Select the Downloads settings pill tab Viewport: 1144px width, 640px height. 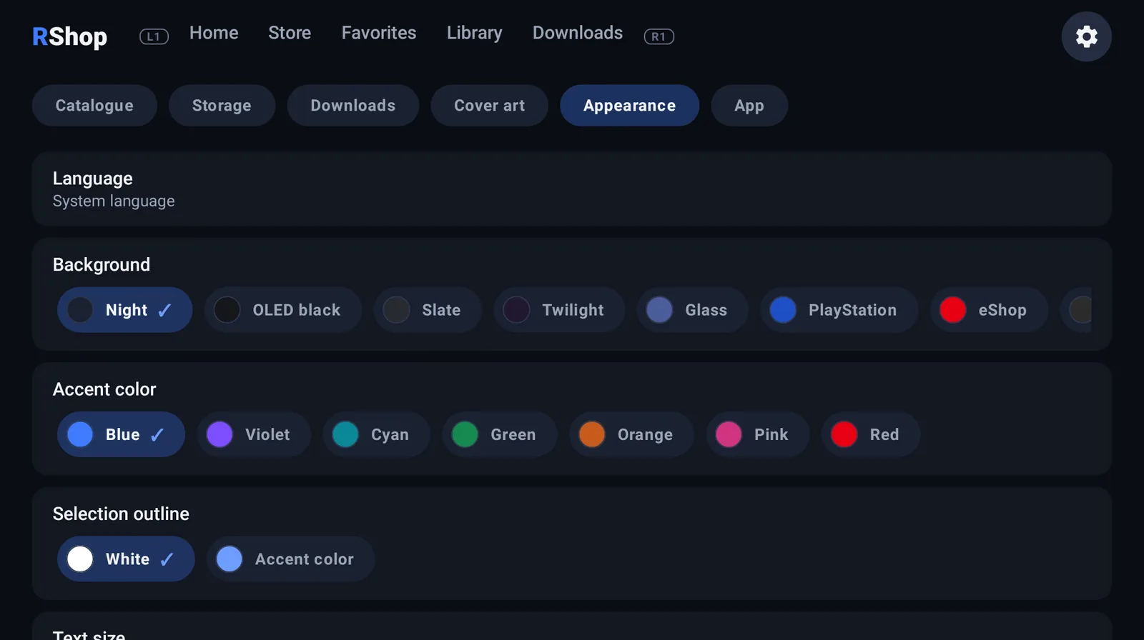tap(353, 106)
